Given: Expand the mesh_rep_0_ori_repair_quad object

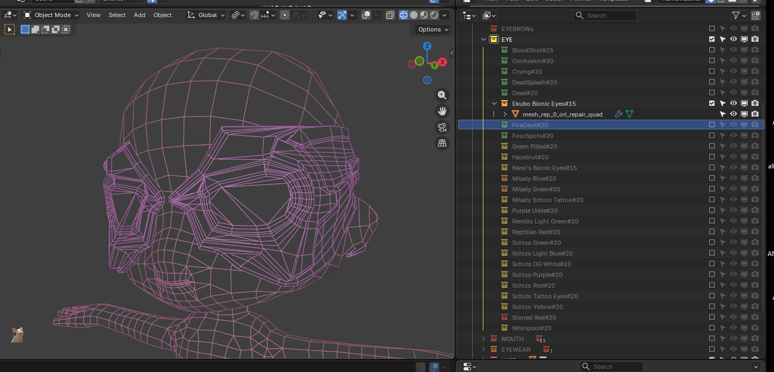Looking at the screenshot, I should (505, 114).
